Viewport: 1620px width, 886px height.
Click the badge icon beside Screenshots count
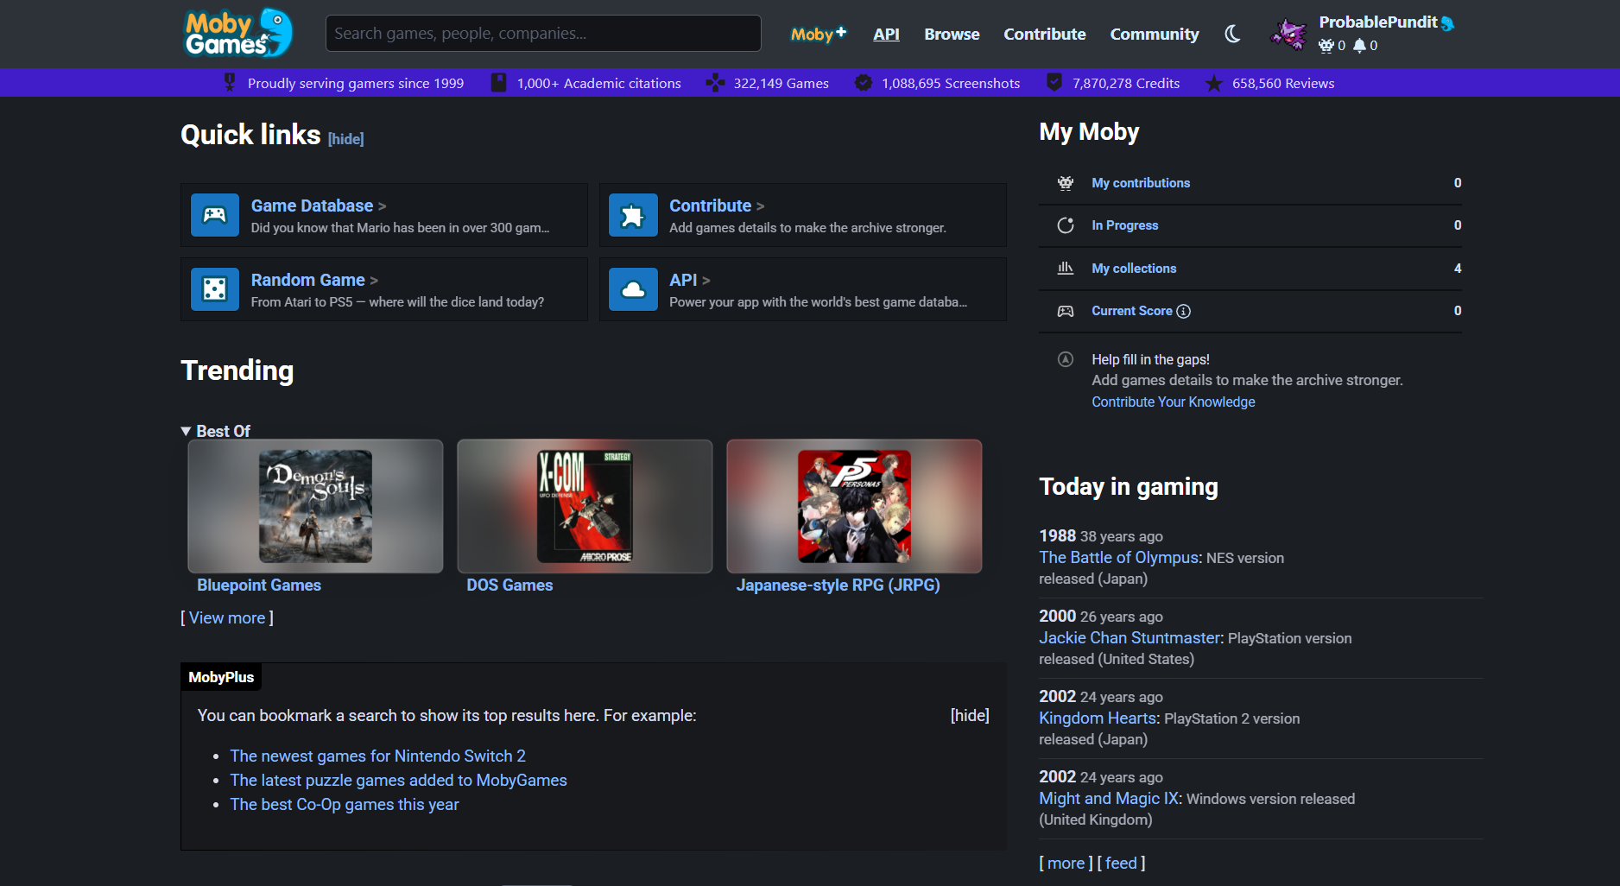[x=863, y=83]
